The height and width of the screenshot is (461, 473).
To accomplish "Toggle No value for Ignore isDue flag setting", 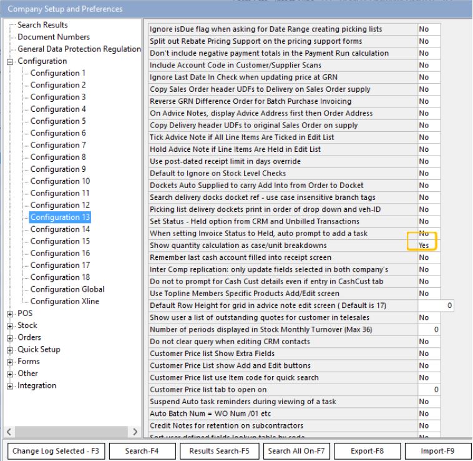I will (x=429, y=29).
